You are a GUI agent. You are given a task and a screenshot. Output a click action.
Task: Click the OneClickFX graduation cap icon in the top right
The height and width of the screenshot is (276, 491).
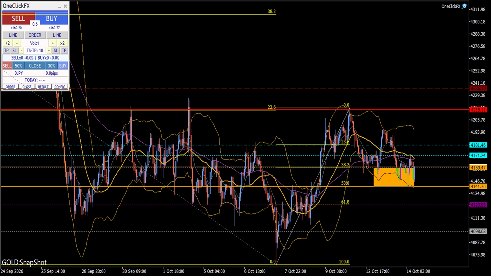tap(464, 6)
